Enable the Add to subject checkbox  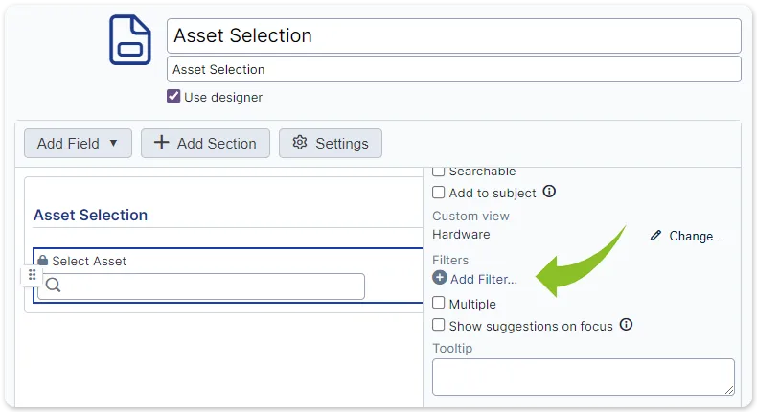click(x=438, y=193)
